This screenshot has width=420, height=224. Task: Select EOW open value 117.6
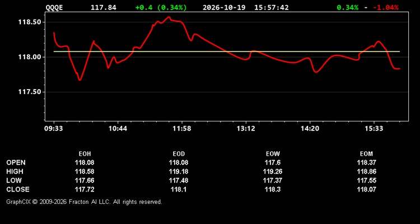coord(273,162)
